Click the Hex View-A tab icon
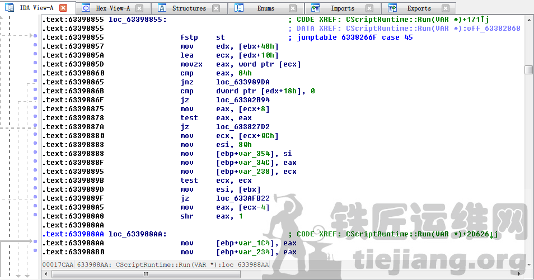 [x=86, y=8]
